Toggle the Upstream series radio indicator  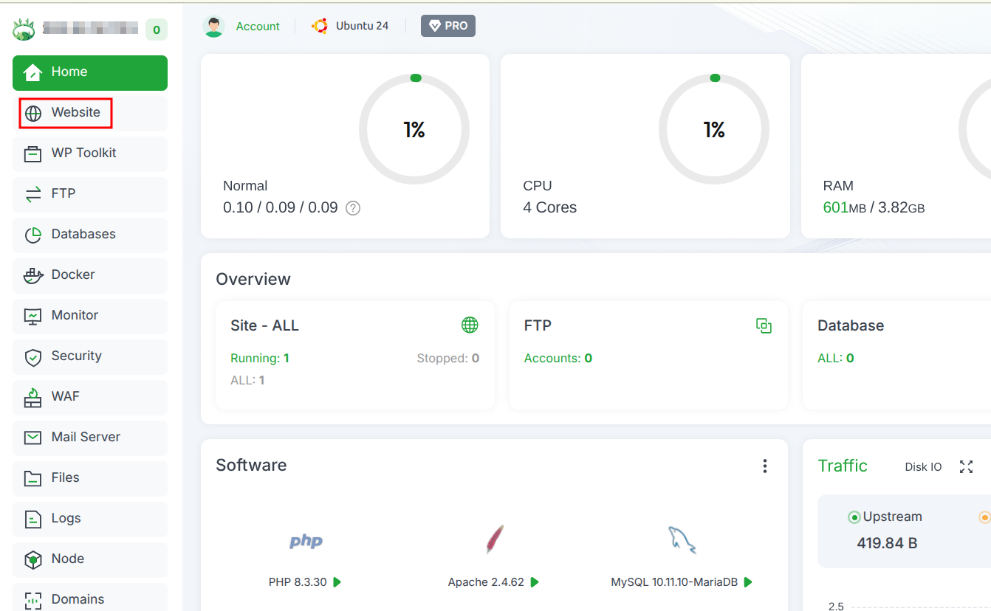pos(854,517)
